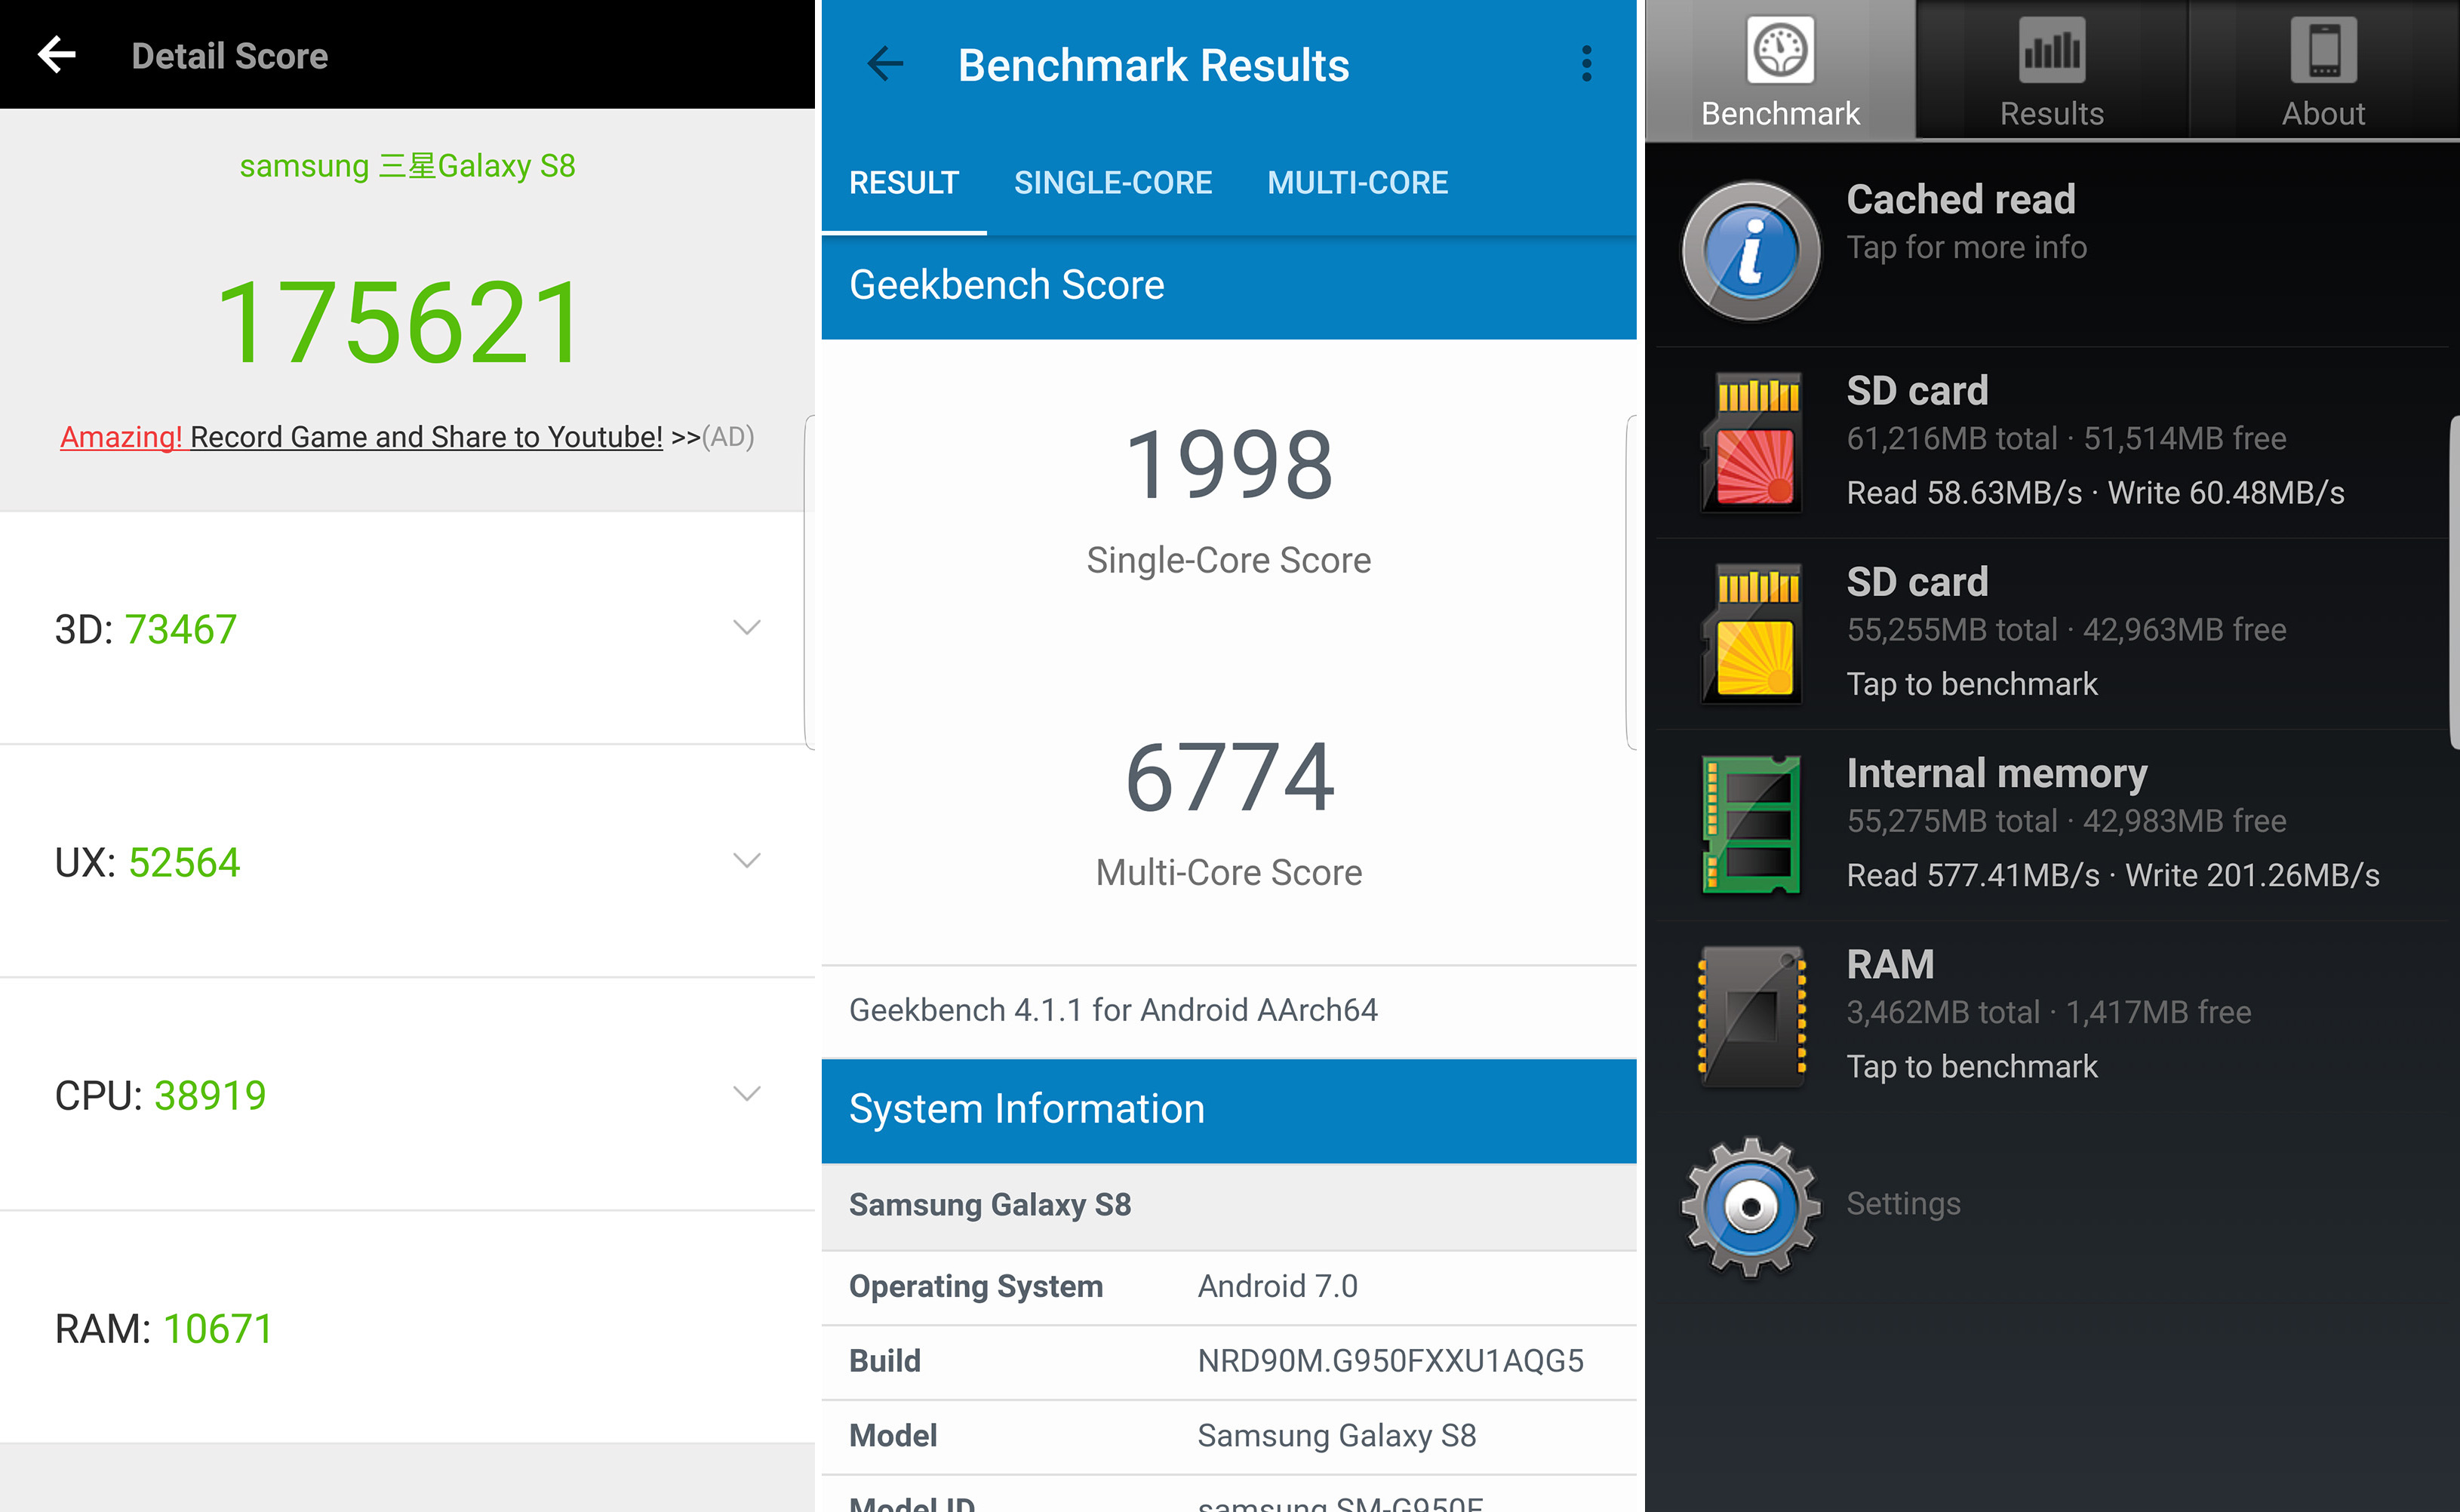Tap the Model Samsung Galaxy S8 row
2460x1512 pixels.
coord(1229,1436)
